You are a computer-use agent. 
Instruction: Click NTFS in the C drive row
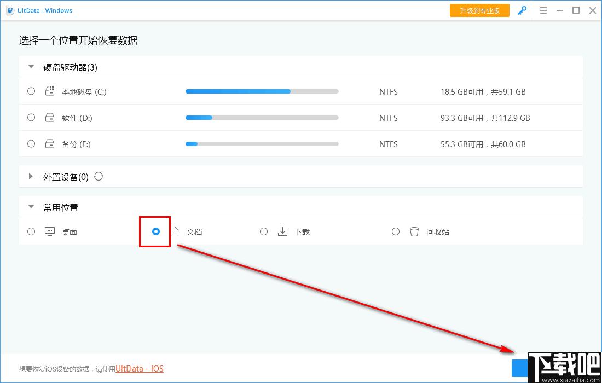click(389, 92)
